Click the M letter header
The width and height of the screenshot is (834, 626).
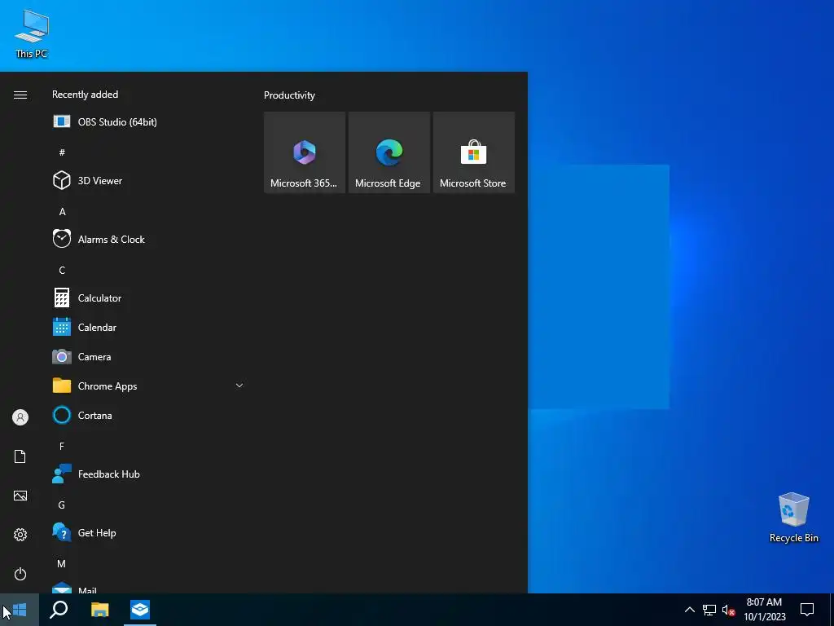(x=62, y=563)
